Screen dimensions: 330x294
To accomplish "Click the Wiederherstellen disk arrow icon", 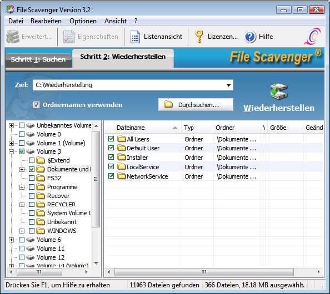I will [x=279, y=91].
